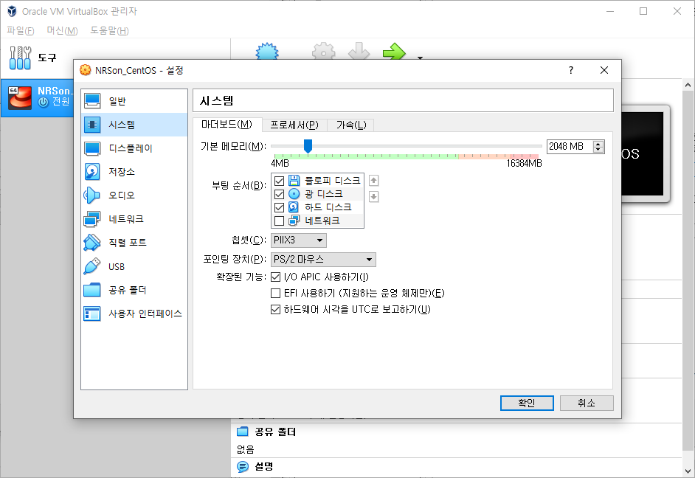Close the settings dialog with X
This screenshot has width=695, height=478.
click(604, 70)
